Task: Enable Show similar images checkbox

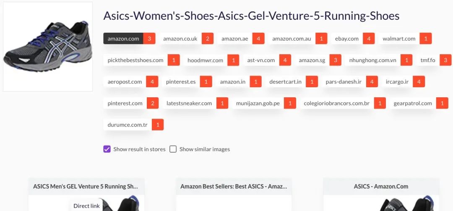Action: coord(173,149)
